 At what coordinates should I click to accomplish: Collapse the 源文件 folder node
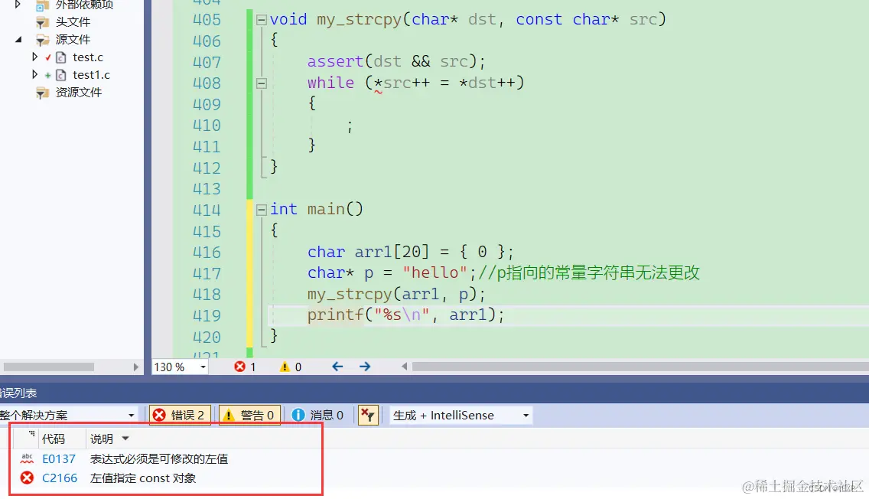(x=18, y=39)
